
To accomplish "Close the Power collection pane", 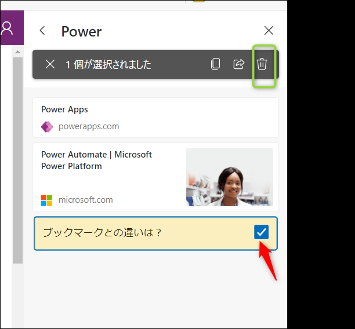I will pyautogui.click(x=269, y=31).
